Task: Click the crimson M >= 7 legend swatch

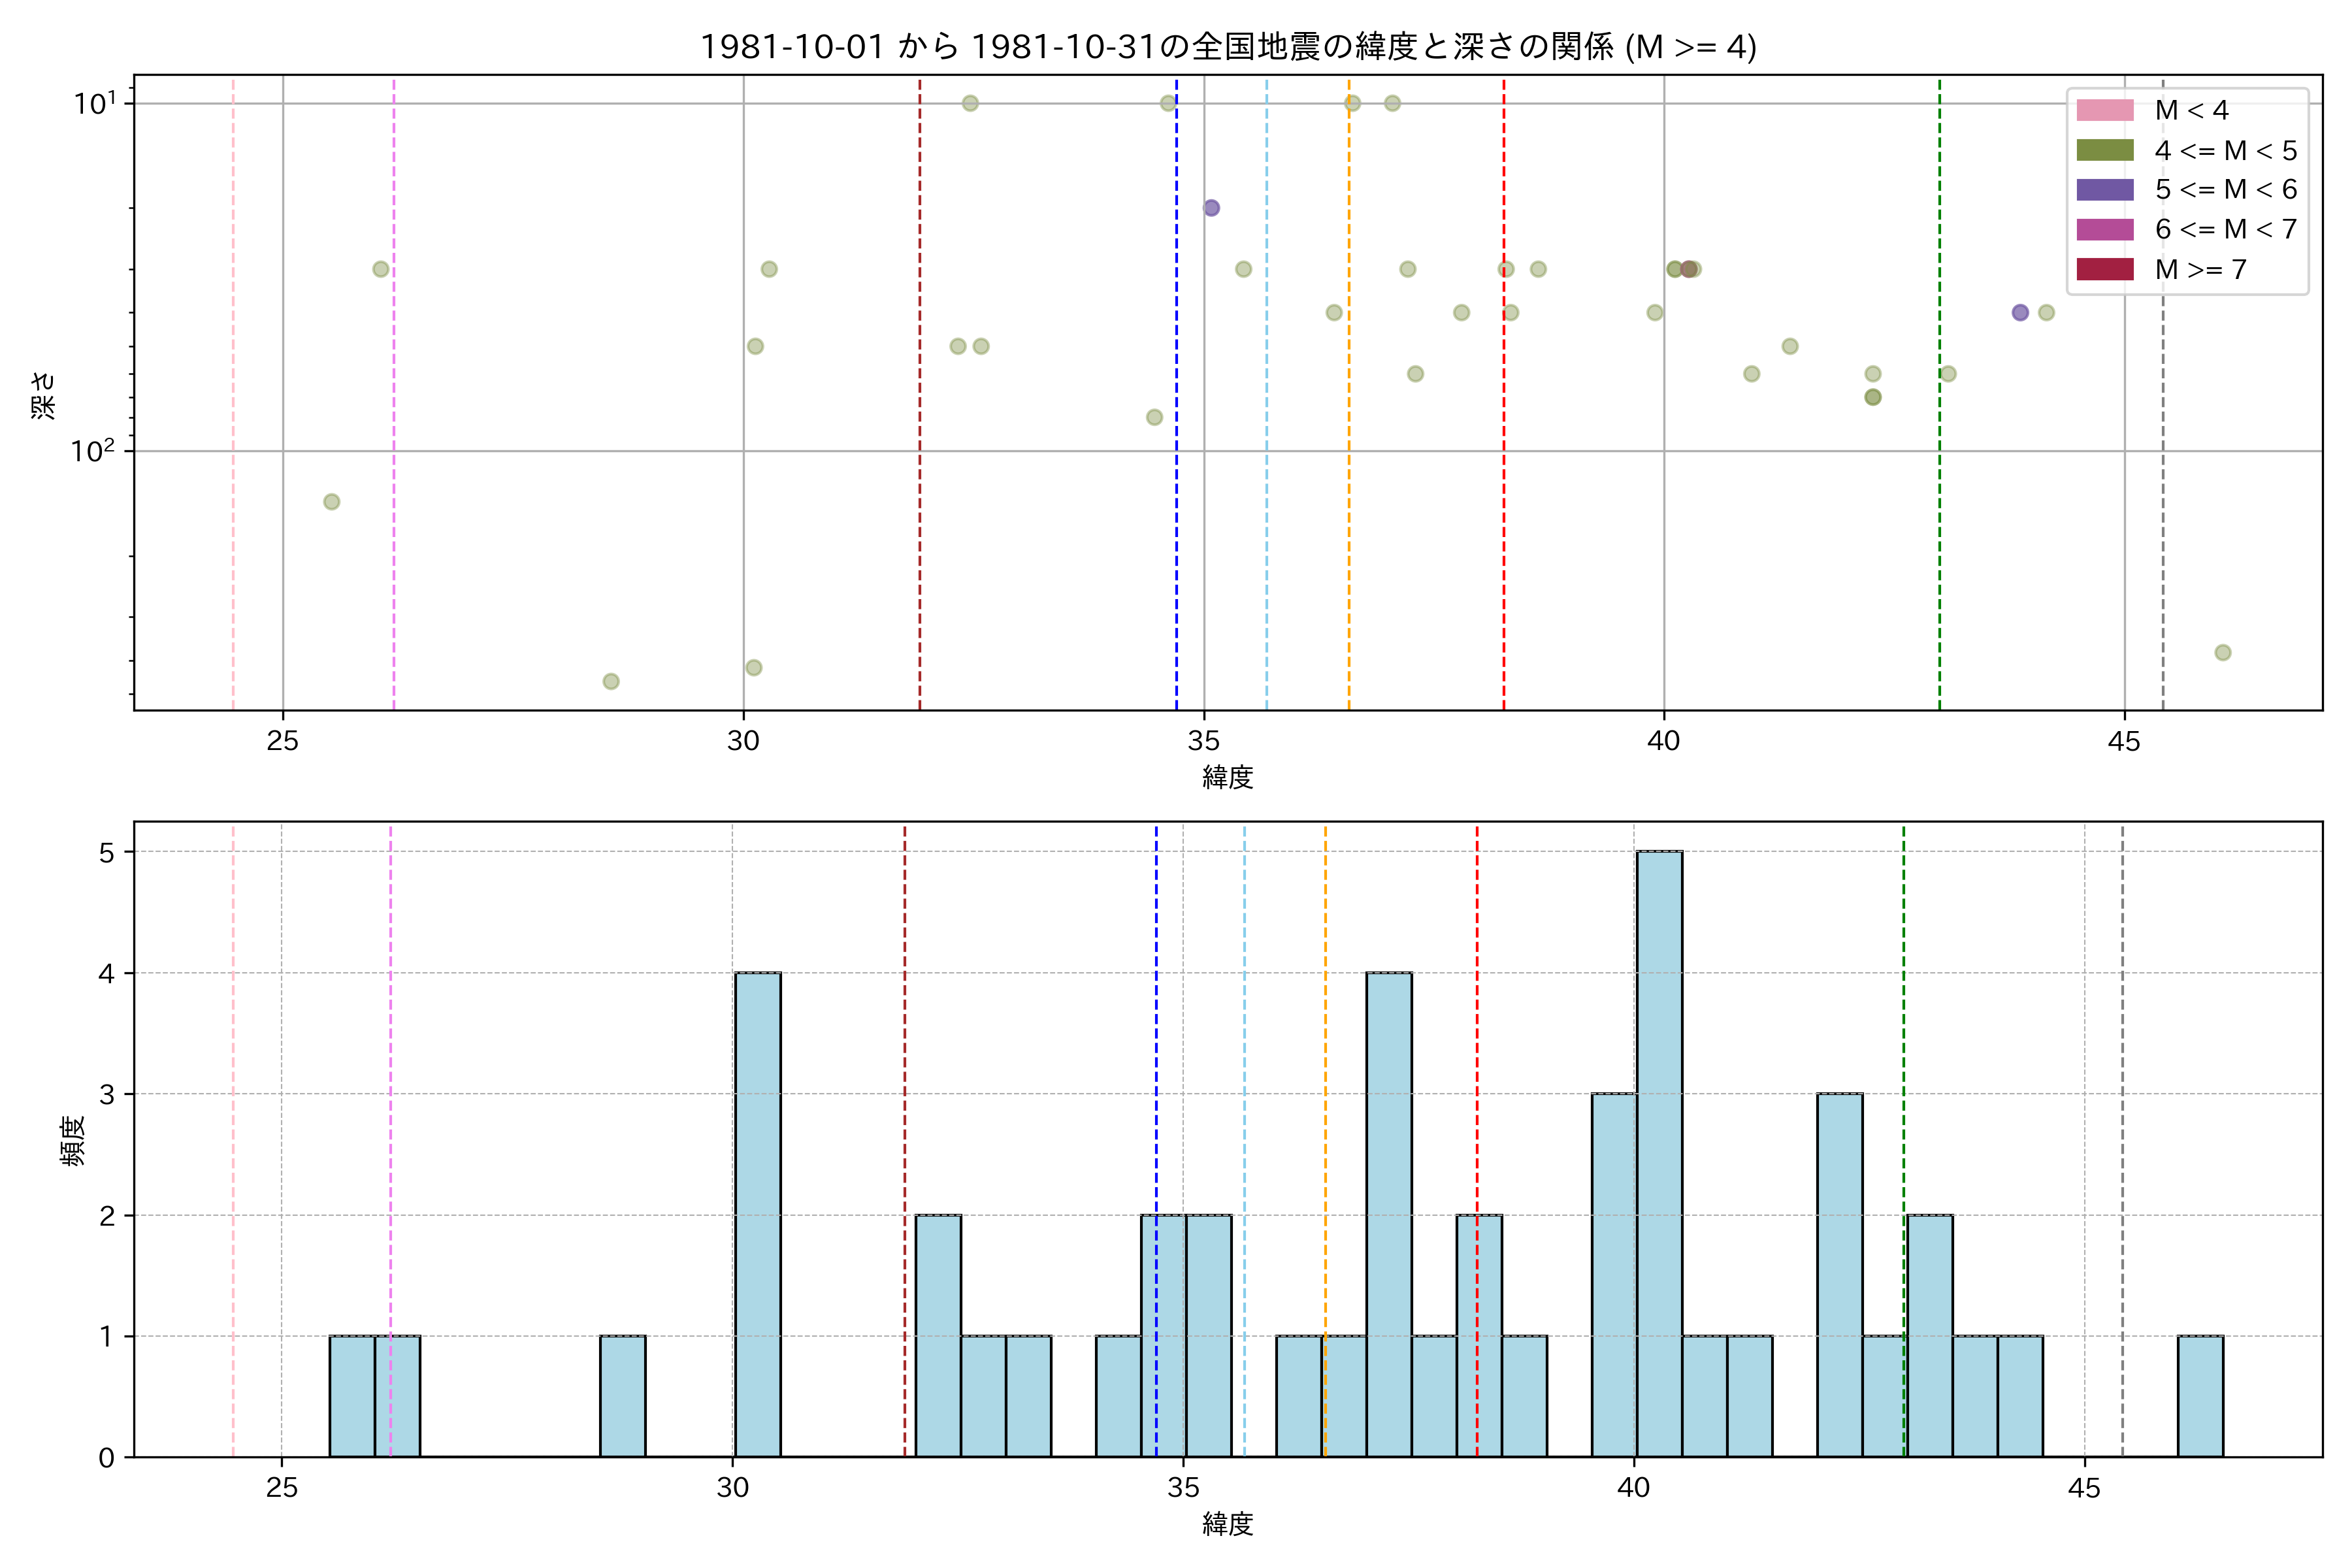Action: (x=2105, y=269)
